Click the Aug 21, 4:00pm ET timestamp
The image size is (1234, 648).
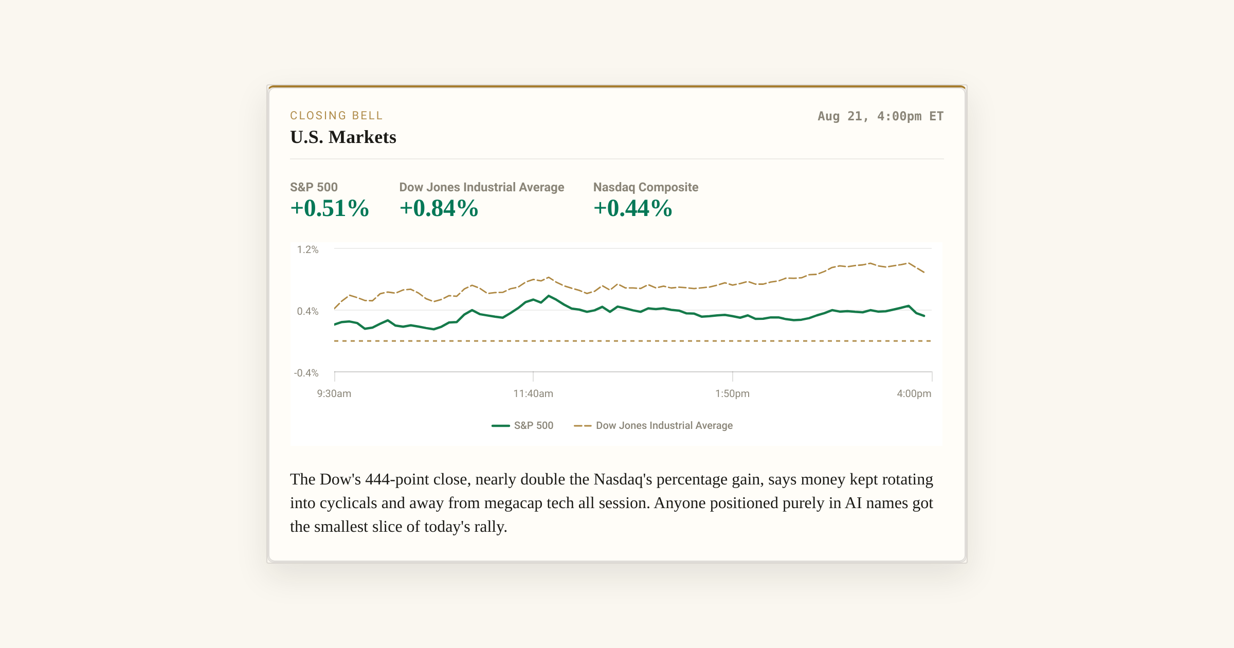click(x=881, y=116)
